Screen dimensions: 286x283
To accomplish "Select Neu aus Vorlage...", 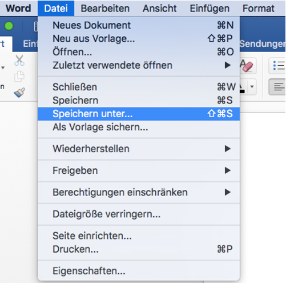I will pos(139,38).
